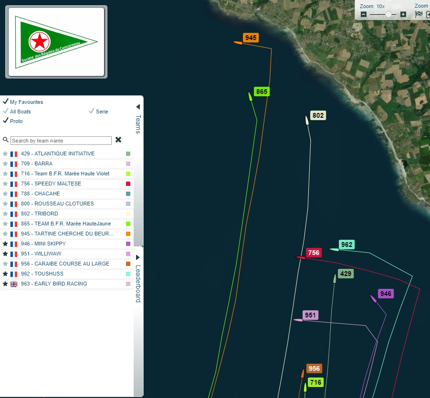Collapse the Teams panel arrow

coord(138,107)
